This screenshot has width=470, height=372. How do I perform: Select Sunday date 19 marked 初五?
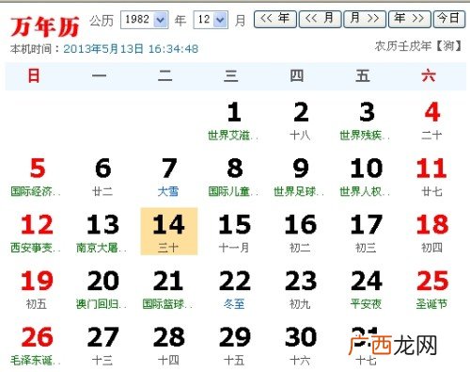[37, 289]
